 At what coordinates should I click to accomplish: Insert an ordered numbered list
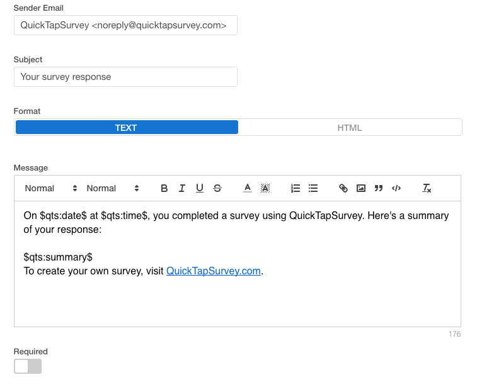pyautogui.click(x=296, y=188)
